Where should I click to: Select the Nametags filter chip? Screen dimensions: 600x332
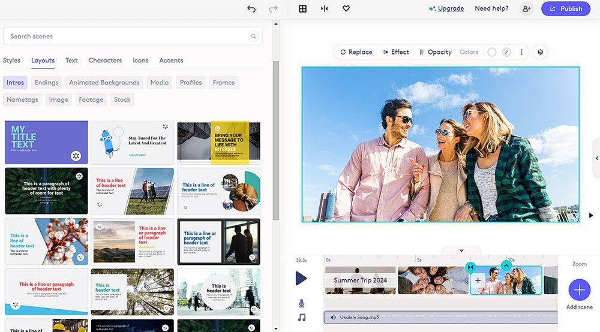(22, 99)
